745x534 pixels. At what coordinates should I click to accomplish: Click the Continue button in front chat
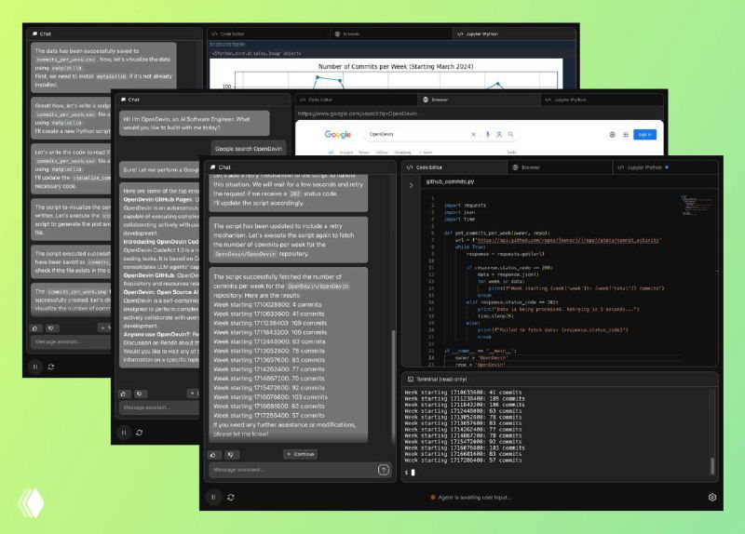tap(301, 454)
